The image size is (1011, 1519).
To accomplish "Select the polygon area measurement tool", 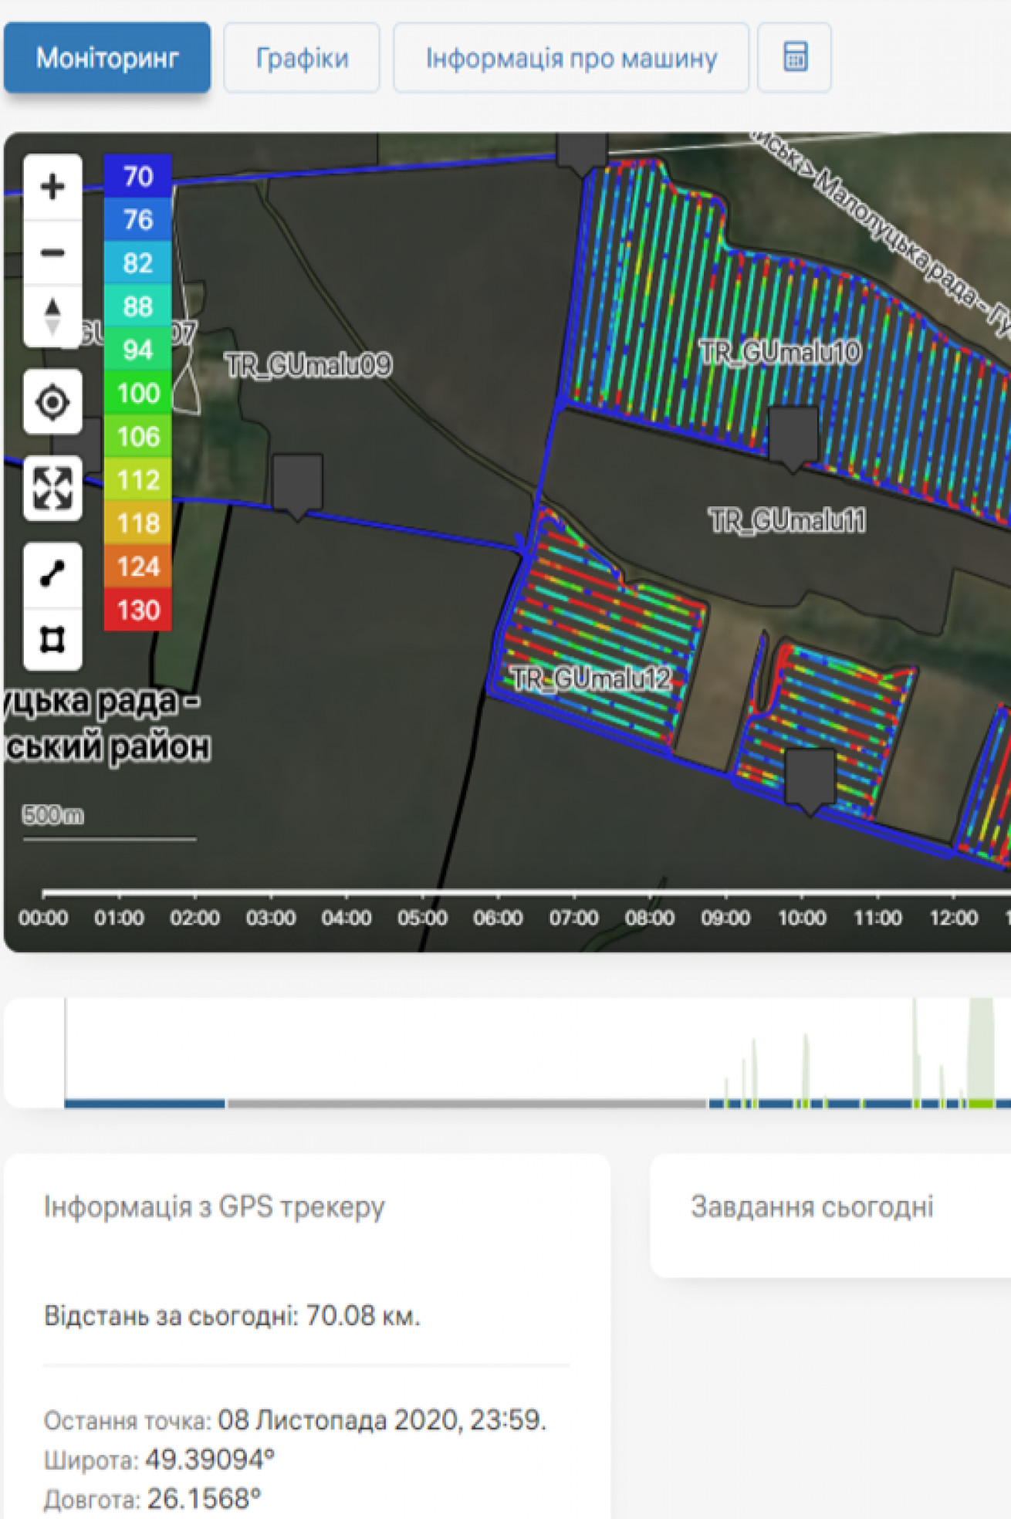I will 52,639.
